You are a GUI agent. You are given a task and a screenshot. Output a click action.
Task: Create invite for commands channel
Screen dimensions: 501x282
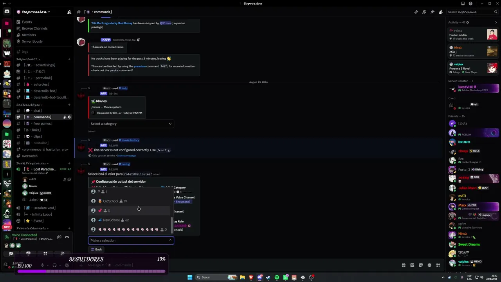(65, 117)
